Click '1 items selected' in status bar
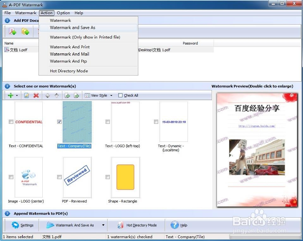303x241 pixels. coord(18,237)
